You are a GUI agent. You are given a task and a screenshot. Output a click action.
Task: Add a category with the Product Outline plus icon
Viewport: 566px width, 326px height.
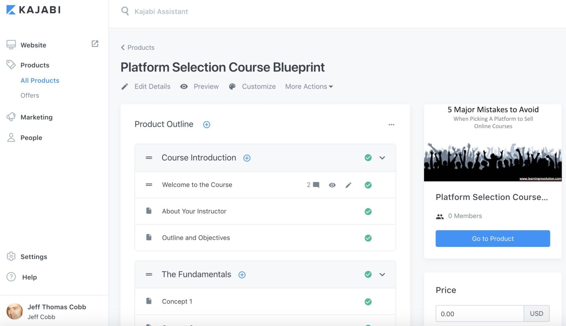pos(206,125)
